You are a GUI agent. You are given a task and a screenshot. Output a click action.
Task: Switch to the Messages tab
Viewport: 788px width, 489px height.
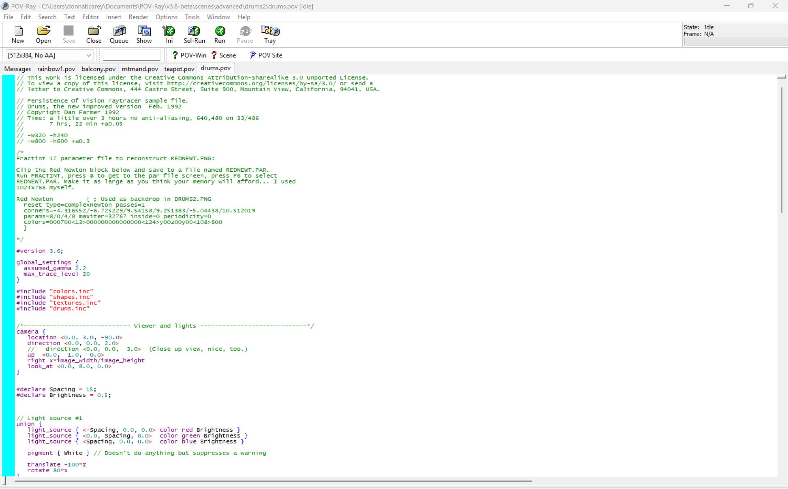(17, 69)
